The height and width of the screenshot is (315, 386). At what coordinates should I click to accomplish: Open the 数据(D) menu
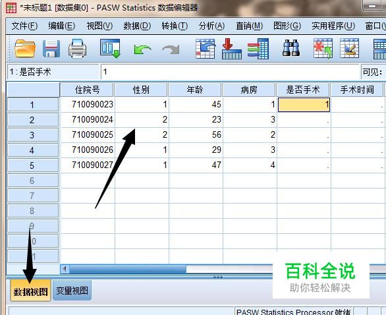point(137,26)
